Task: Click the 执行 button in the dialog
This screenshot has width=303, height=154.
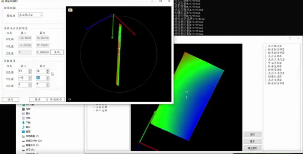Action: click(10, 99)
